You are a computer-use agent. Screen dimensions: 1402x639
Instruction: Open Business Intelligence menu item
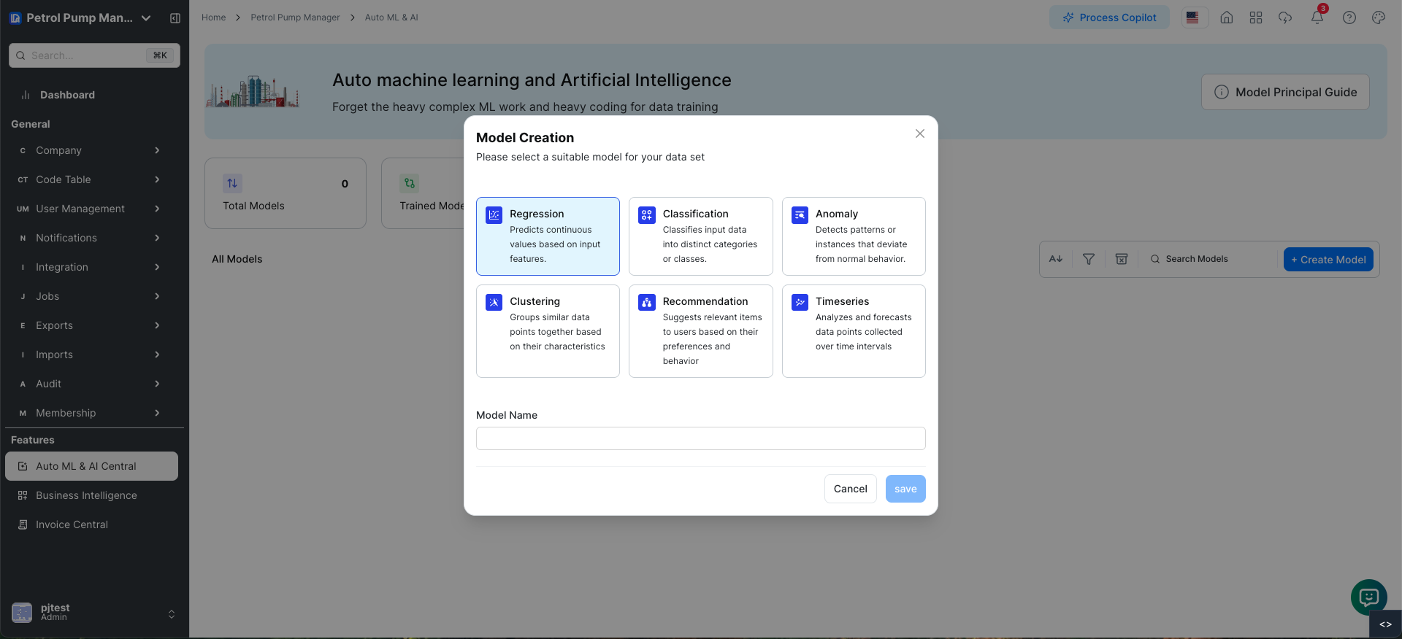tap(91, 495)
